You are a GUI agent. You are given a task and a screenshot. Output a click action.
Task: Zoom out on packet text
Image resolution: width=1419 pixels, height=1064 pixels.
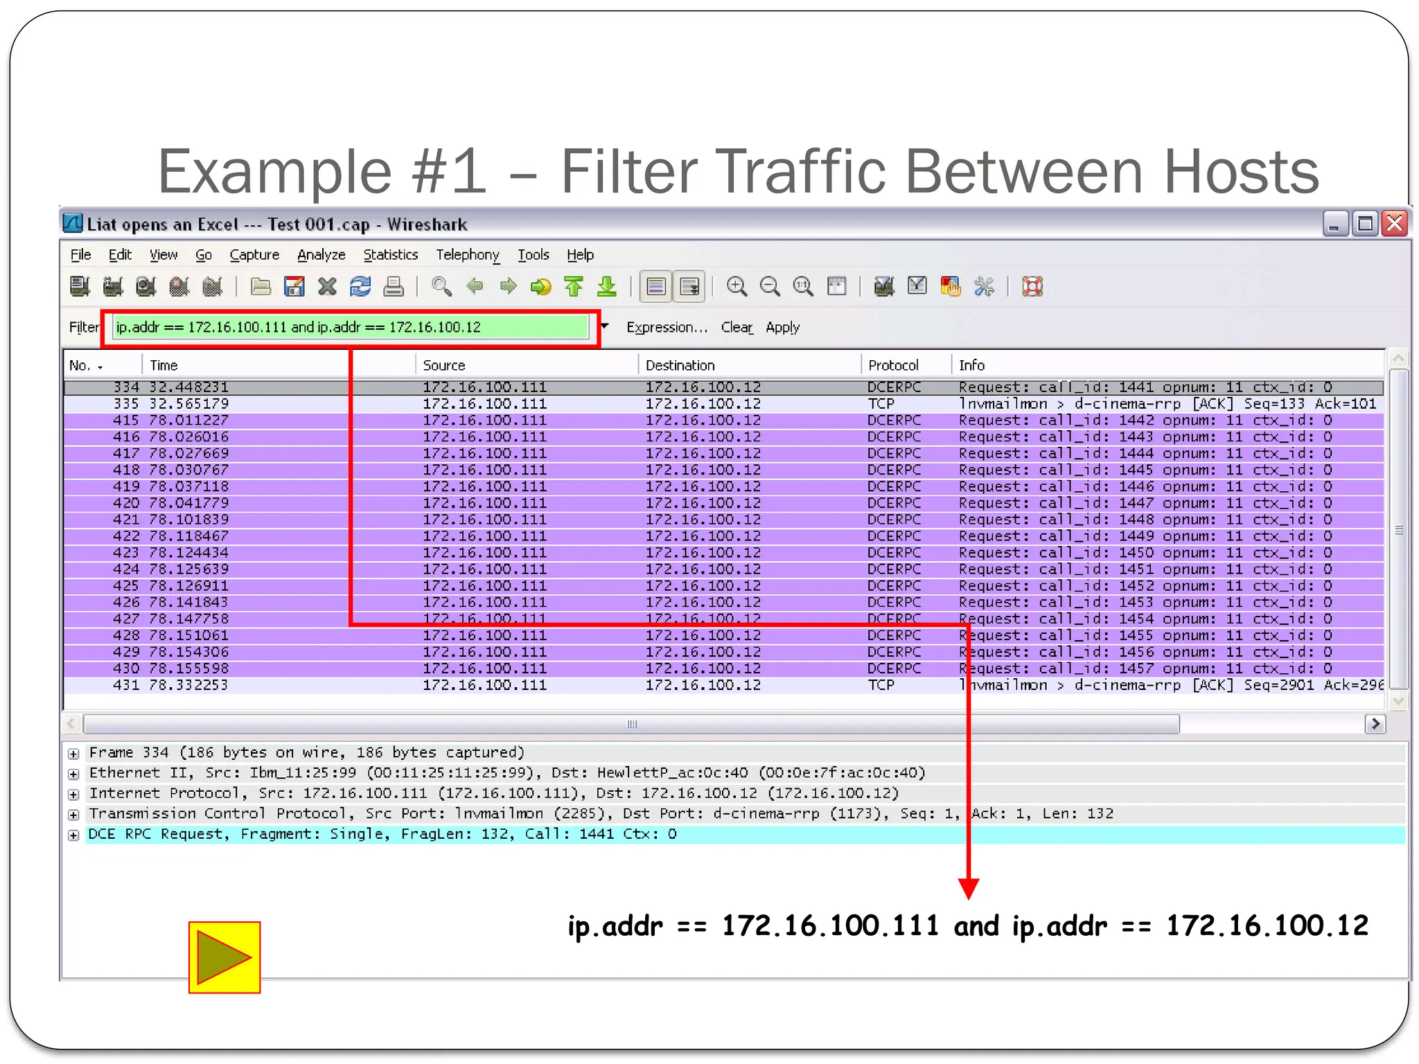coord(770,286)
